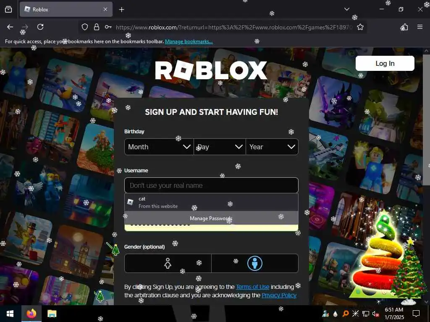Expand the Year birthday dropdown

(x=272, y=147)
